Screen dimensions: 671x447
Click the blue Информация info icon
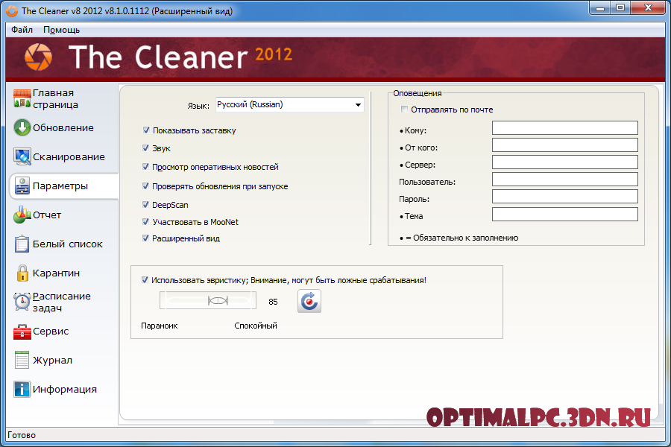point(22,389)
